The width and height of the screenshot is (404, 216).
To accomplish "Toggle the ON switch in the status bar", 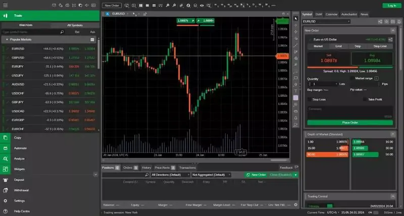I will [376, 212].
